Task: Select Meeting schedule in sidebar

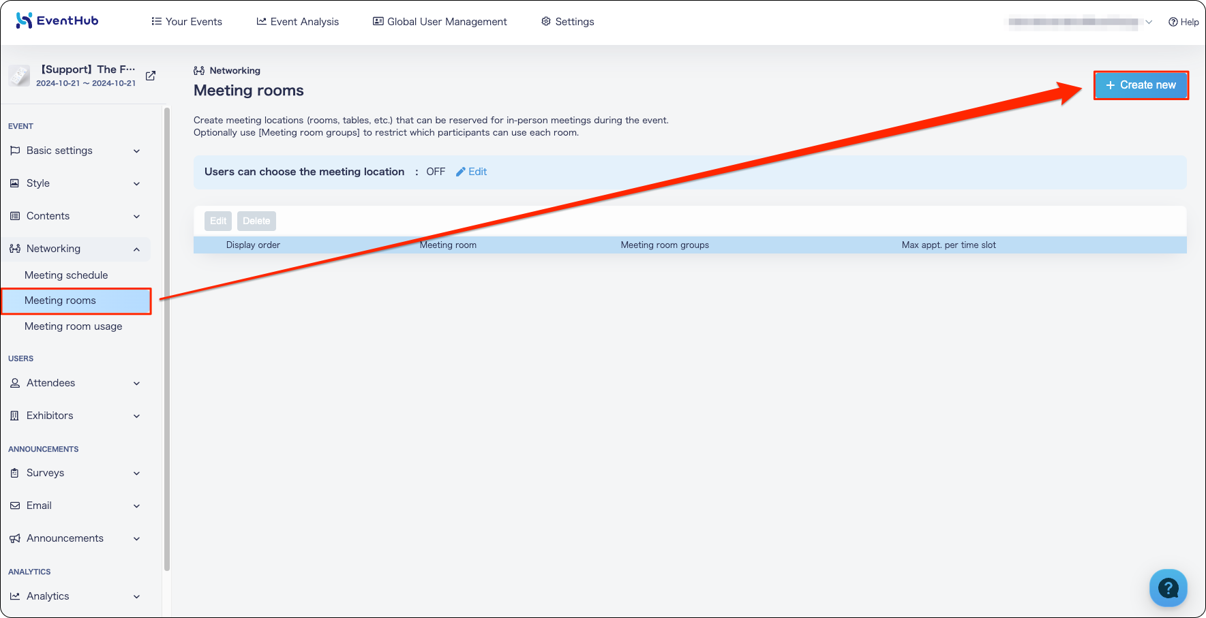Action: 66,275
